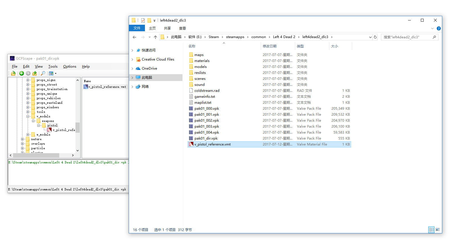Select the props_vehicles folder in tree
Viewport: 453px width, 245px height.
tap(48, 98)
